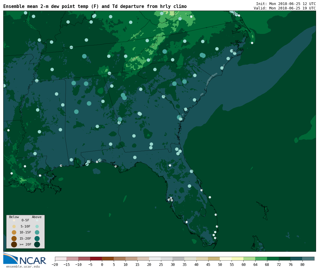Click the colorbar tick label 68
The width and height of the screenshot is (319, 270).
pos(267,265)
